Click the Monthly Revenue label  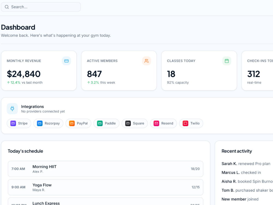pyautogui.click(x=24, y=61)
